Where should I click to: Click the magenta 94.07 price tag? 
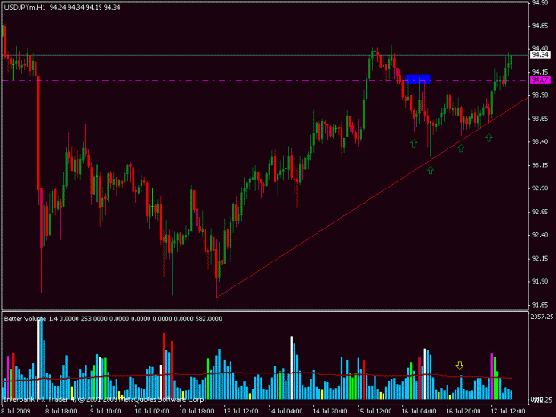[540, 80]
